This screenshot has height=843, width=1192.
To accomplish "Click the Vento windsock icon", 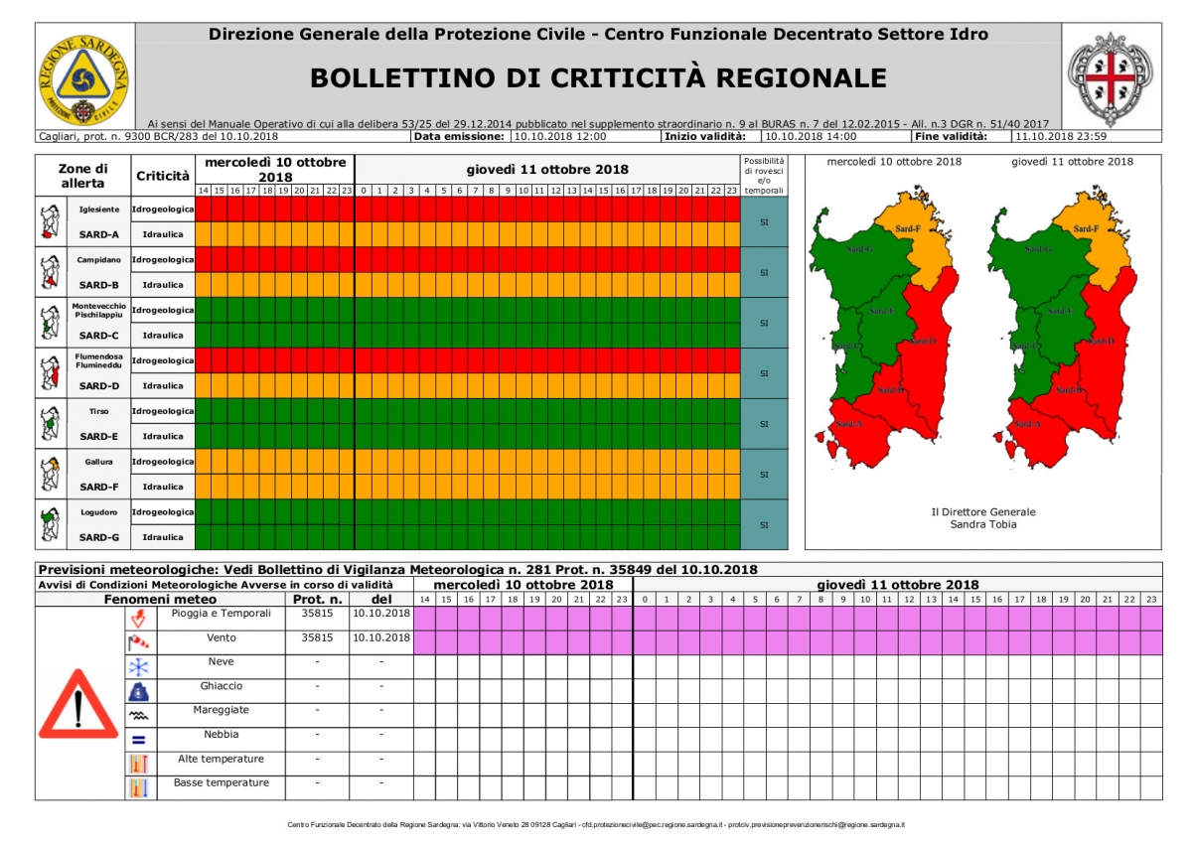I will pos(138,642).
